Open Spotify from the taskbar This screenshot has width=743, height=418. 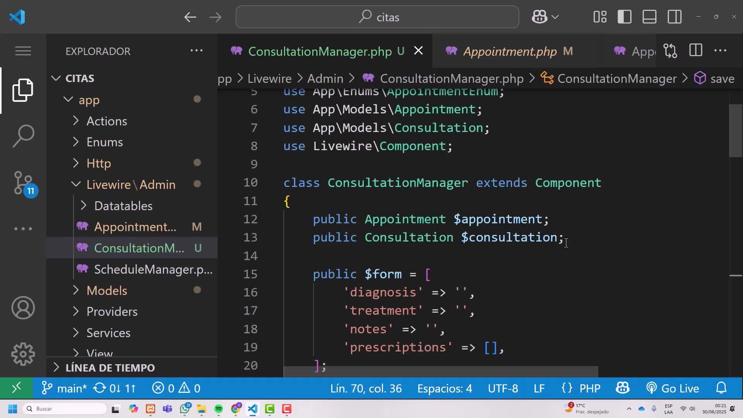pyautogui.click(x=219, y=409)
